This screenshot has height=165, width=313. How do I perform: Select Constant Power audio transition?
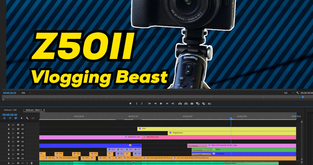(x=251, y=163)
